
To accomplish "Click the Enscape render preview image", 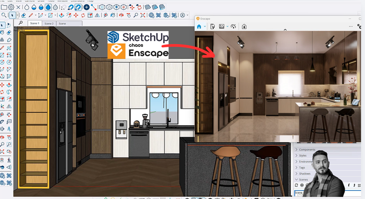I will 277,86.
